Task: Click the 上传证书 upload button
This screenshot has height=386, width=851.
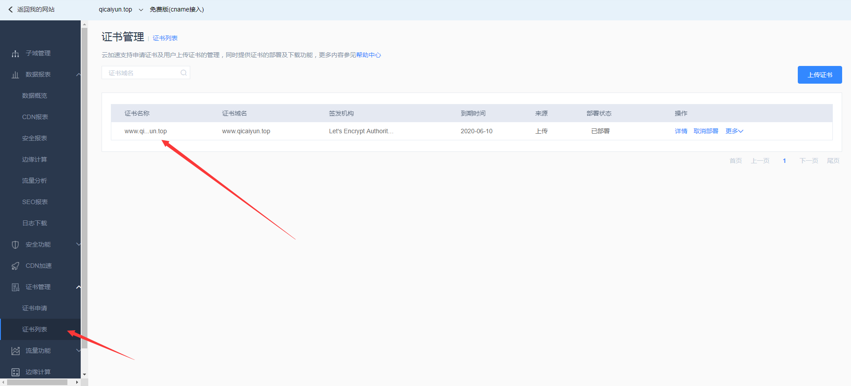Action: (820, 75)
